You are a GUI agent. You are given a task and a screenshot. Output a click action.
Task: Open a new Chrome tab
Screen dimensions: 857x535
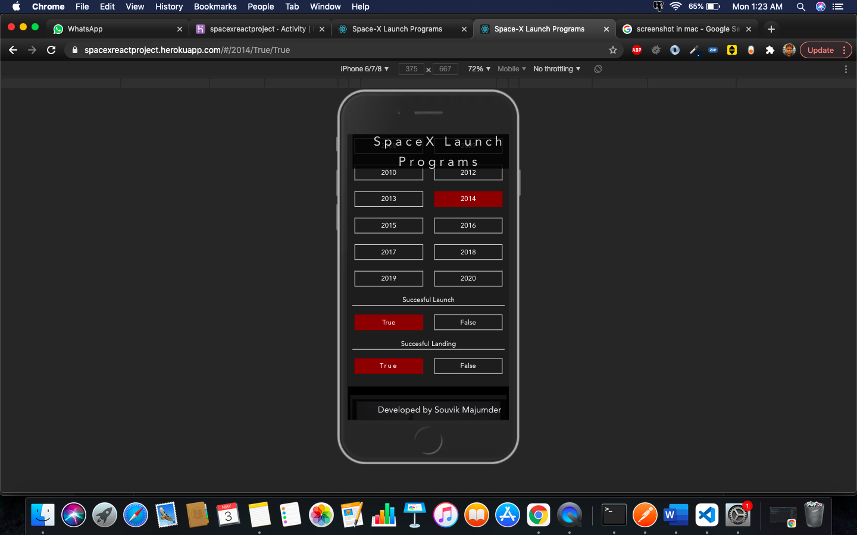point(771,29)
